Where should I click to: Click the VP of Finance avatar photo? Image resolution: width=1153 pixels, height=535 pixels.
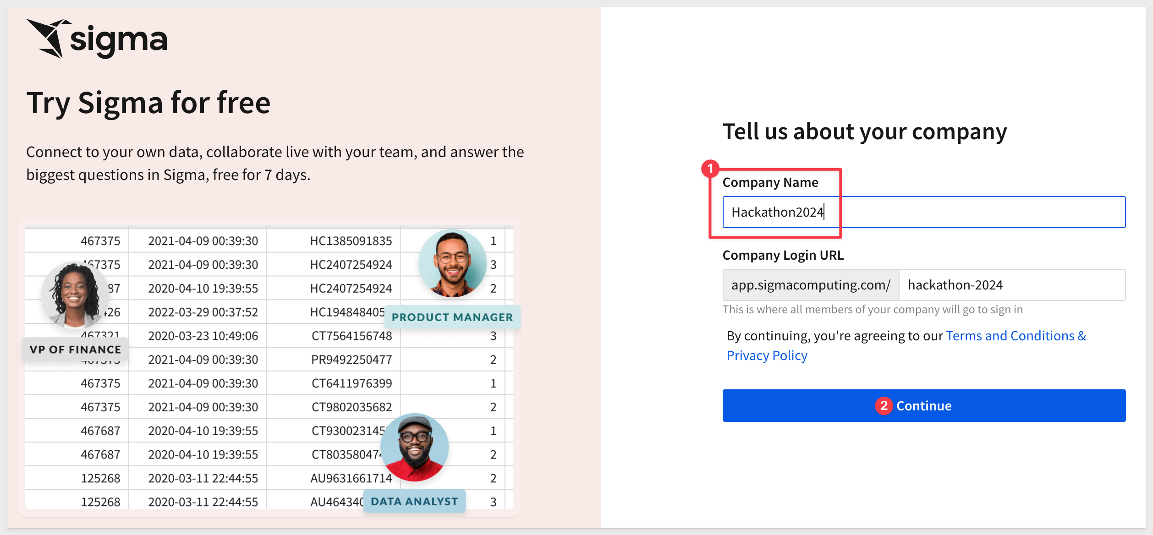click(x=75, y=295)
